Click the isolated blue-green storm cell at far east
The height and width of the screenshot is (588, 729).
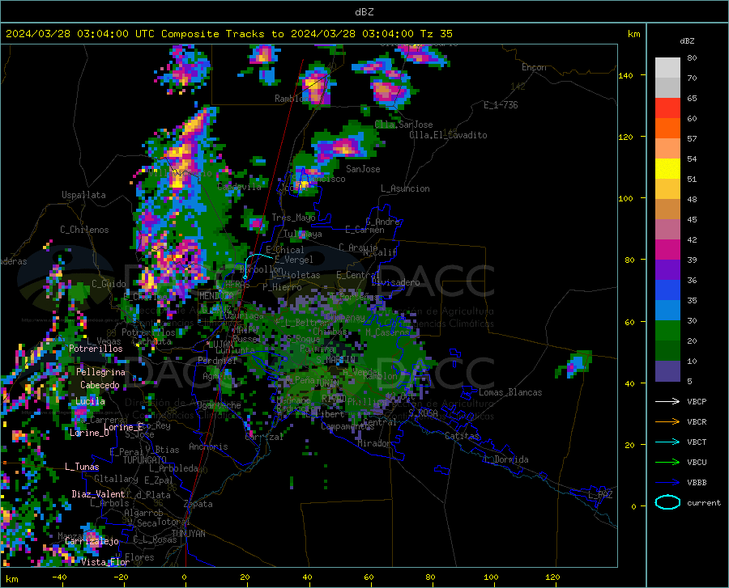[574, 364]
